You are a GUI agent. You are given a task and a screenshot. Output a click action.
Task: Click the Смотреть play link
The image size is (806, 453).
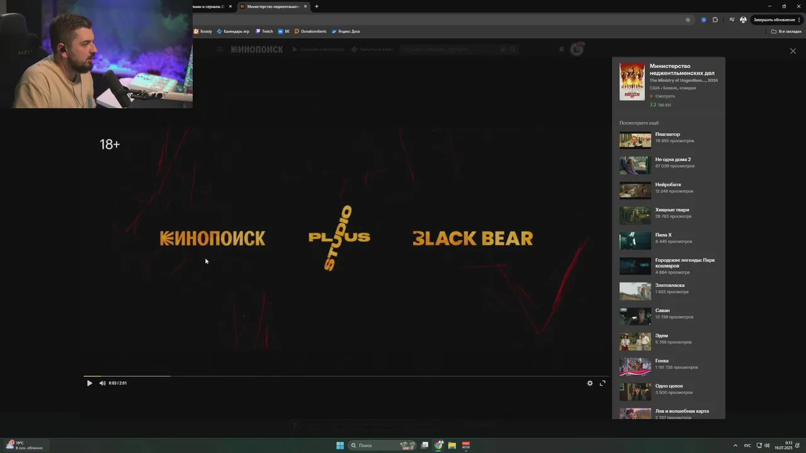click(662, 96)
